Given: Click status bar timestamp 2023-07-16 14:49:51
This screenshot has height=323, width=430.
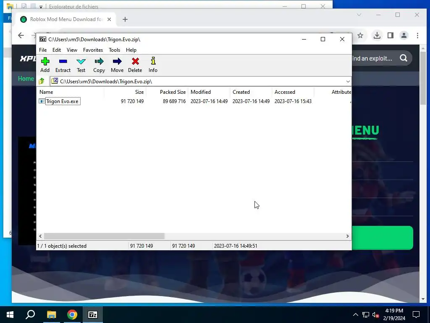Looking at the screenshot, I should (236, 246).
